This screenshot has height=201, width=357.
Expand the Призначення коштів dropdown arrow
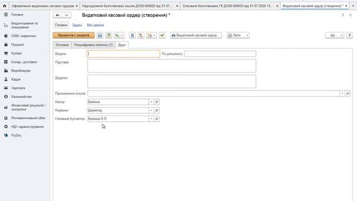click(342, 93)
